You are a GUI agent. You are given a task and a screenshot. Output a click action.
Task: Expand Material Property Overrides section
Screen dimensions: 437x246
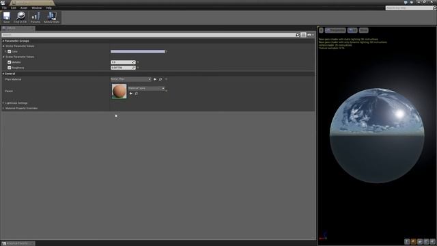click(x=3, y=108)
